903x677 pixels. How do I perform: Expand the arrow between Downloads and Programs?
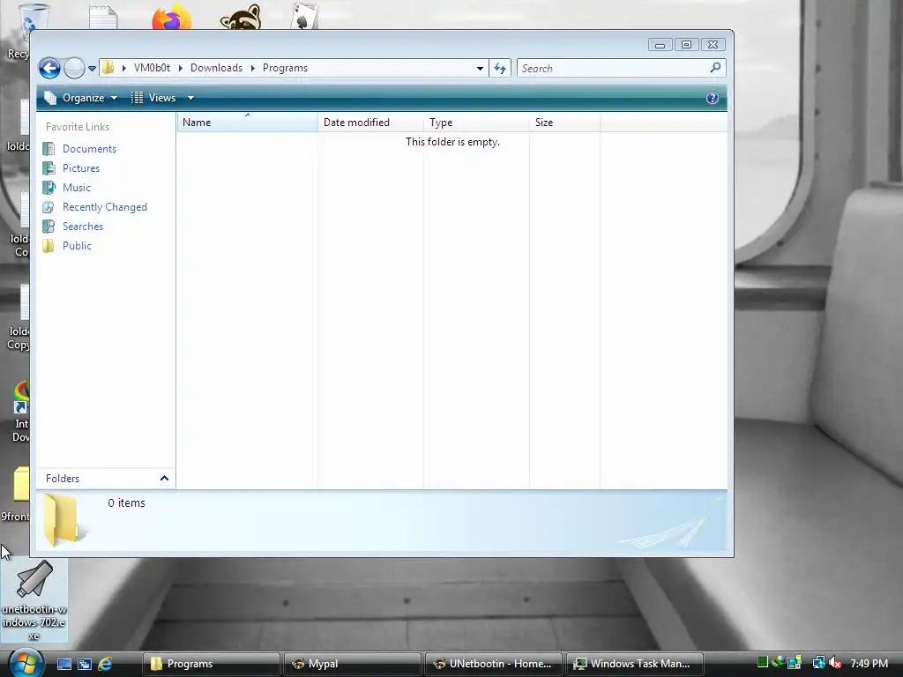253,68
